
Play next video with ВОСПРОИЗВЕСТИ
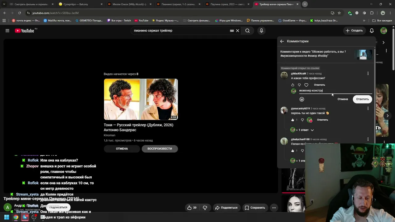click(160, 149)
